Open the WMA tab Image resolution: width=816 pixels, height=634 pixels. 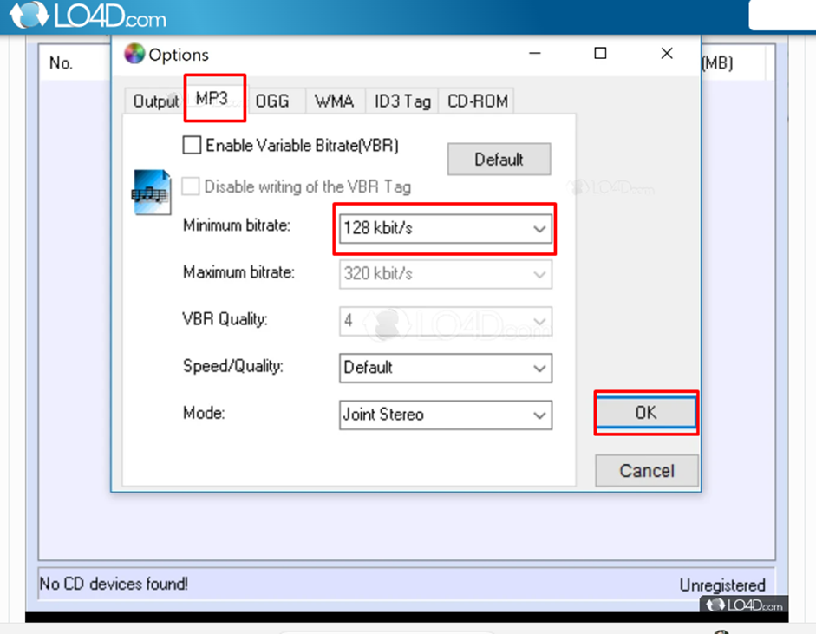point(334,101)
